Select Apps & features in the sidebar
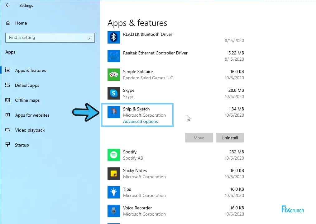 click(31, 70)
